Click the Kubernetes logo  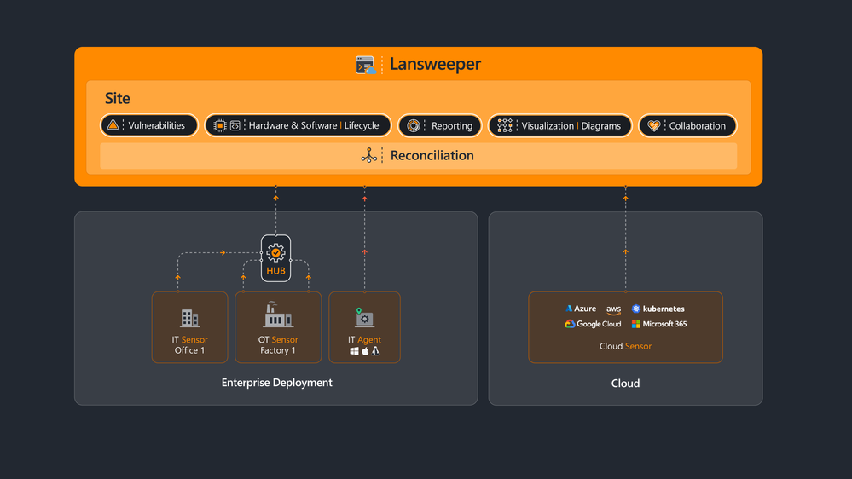(636, 309)
